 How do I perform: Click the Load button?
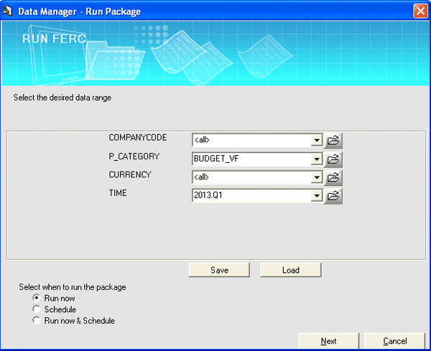[291, 270]
